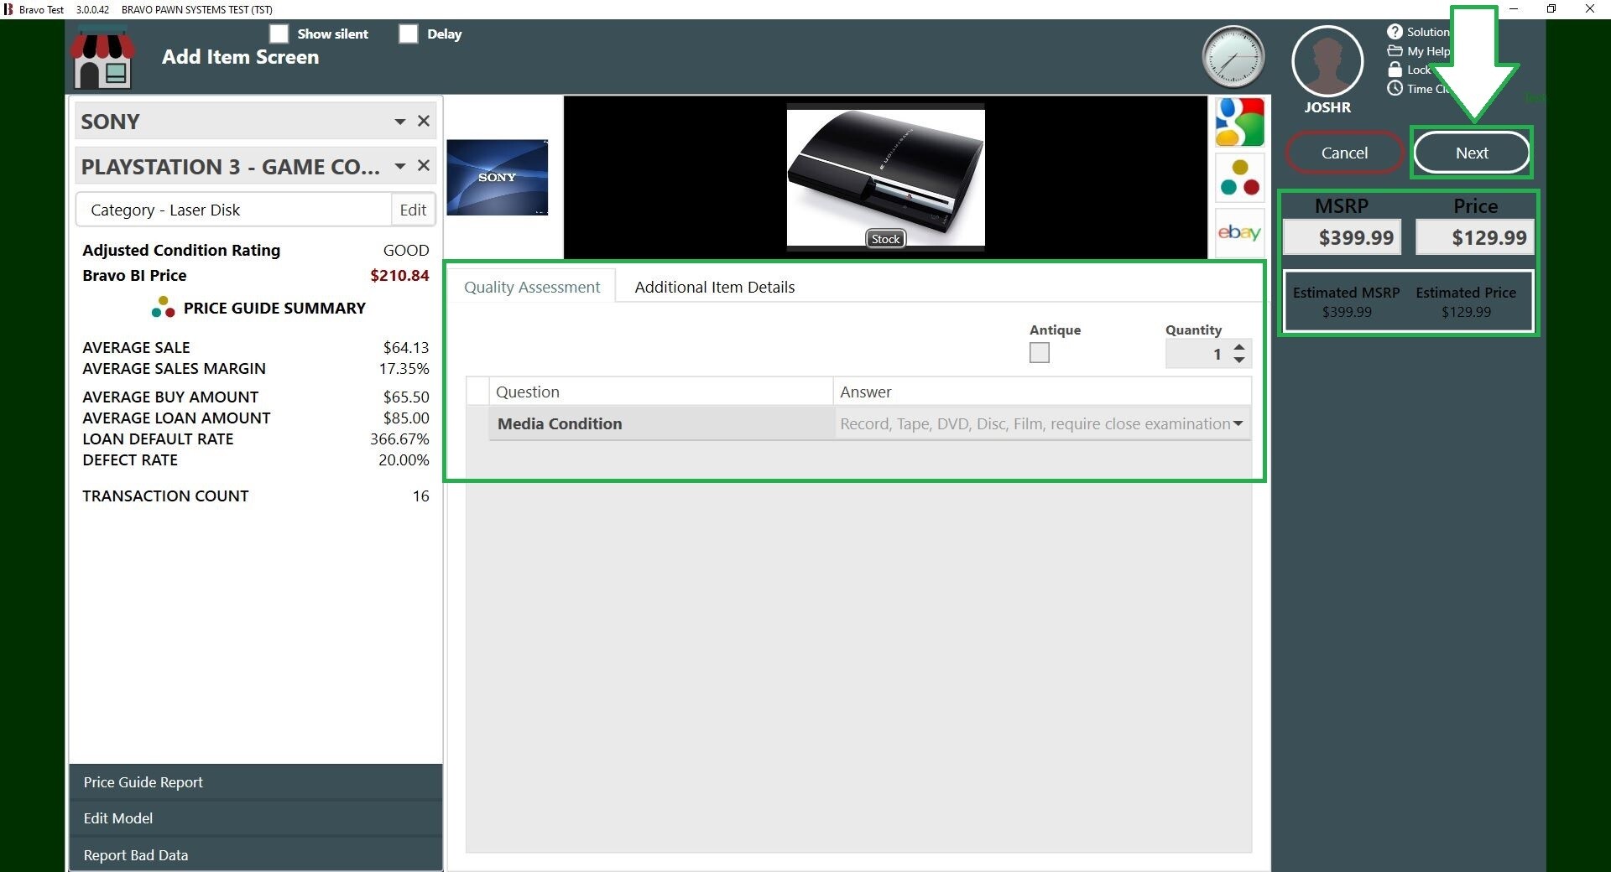Click the Question column header

tap(661, 392)
